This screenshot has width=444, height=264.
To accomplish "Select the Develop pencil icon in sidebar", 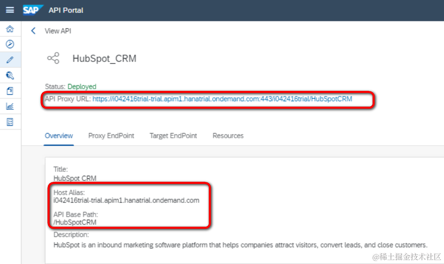I will (x=10, y=60).
